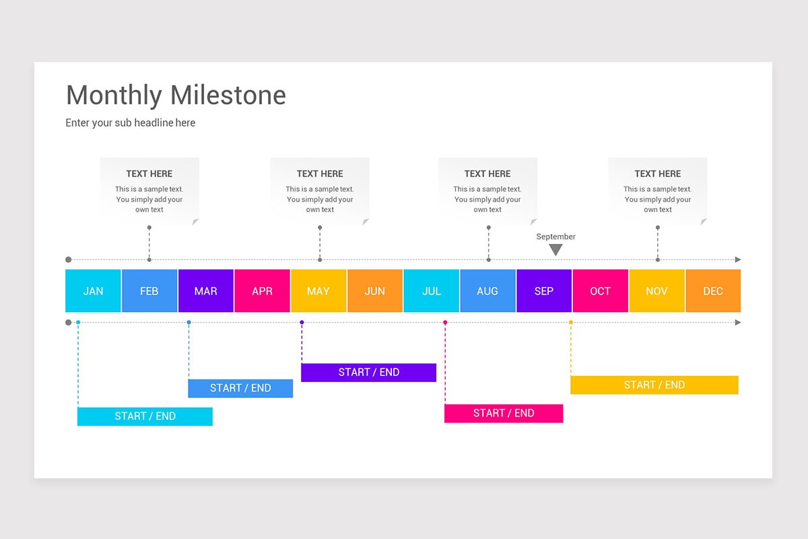This screenshot has width=808, height=539.
Task: Click the TEXT HERE note above FEB
Action: click(149, 191)
